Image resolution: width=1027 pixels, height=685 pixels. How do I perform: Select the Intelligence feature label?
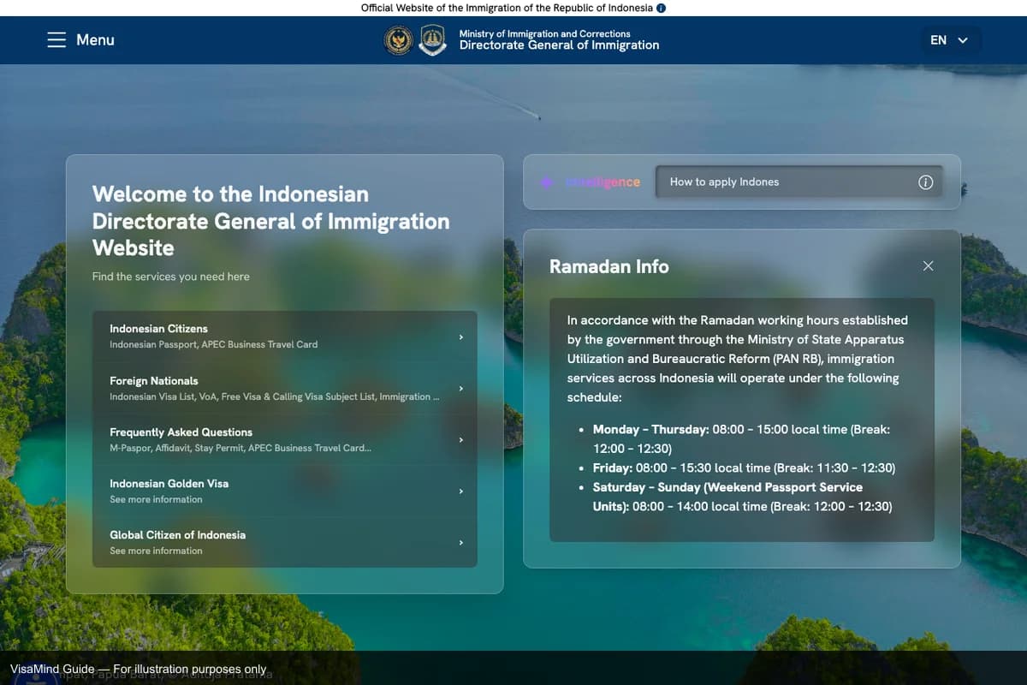pyautogui.click(x=603, y=182)
